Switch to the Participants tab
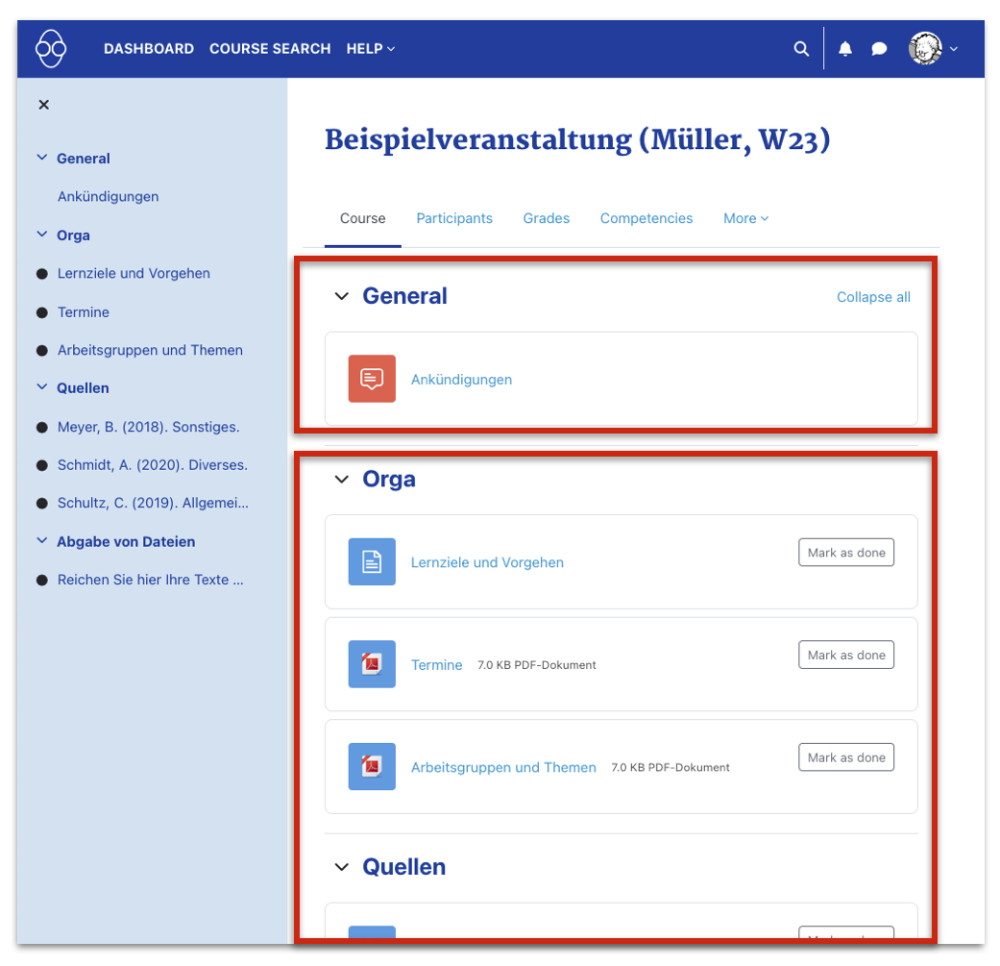The height and width of the screenshot is (966, 1000). coord(454,218)
